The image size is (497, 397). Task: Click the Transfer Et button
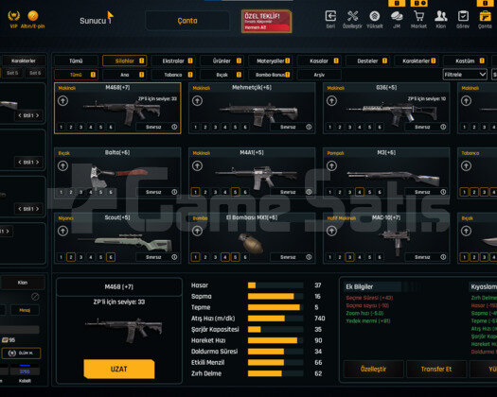pos(436,369)
